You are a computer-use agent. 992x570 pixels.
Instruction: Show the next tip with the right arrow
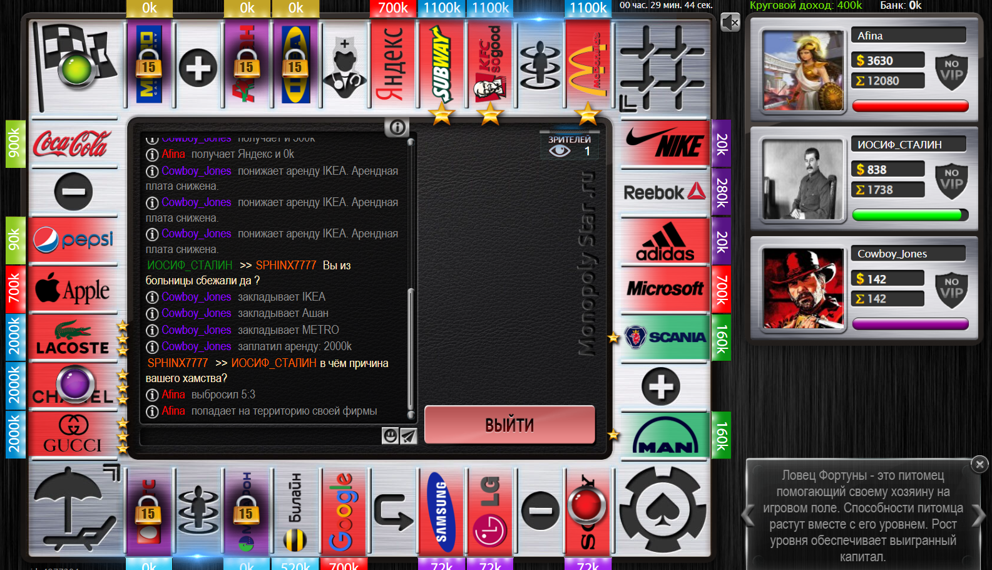coord(978,516)
